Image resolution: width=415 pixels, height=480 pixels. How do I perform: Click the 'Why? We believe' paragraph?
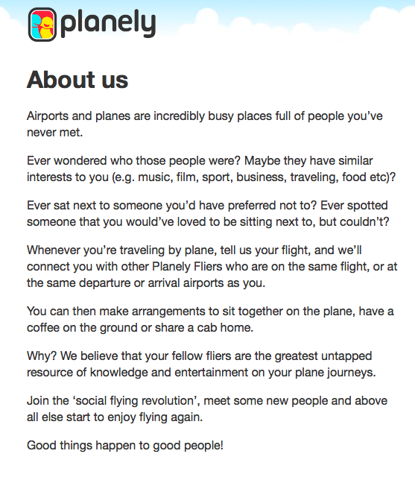pos(201,364)
